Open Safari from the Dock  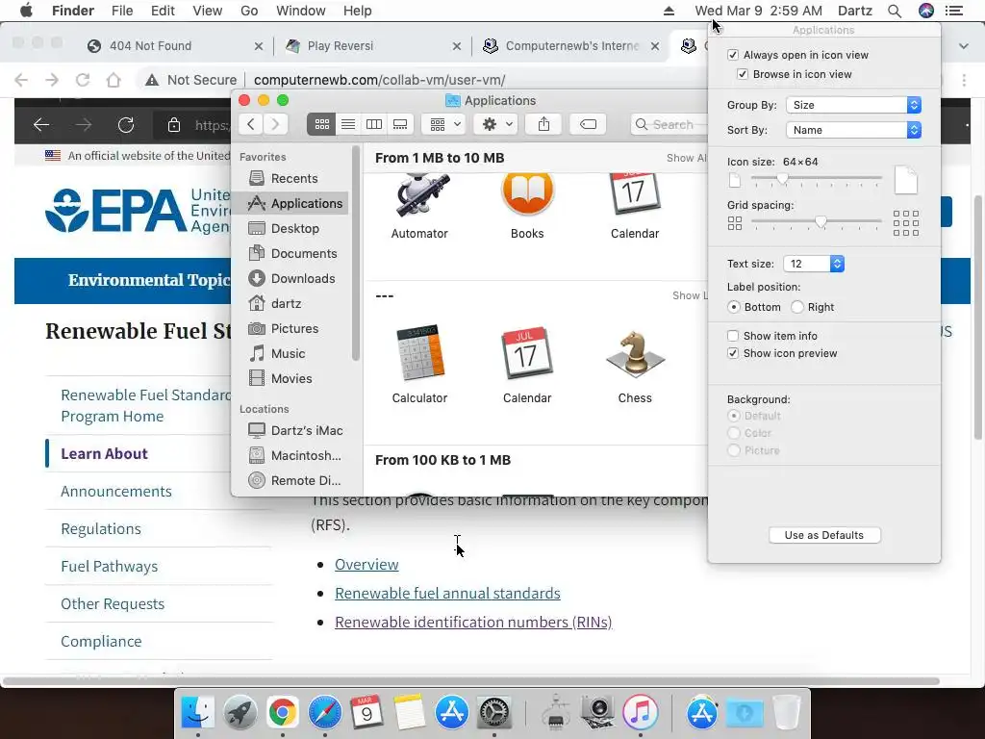click(324, 713)
